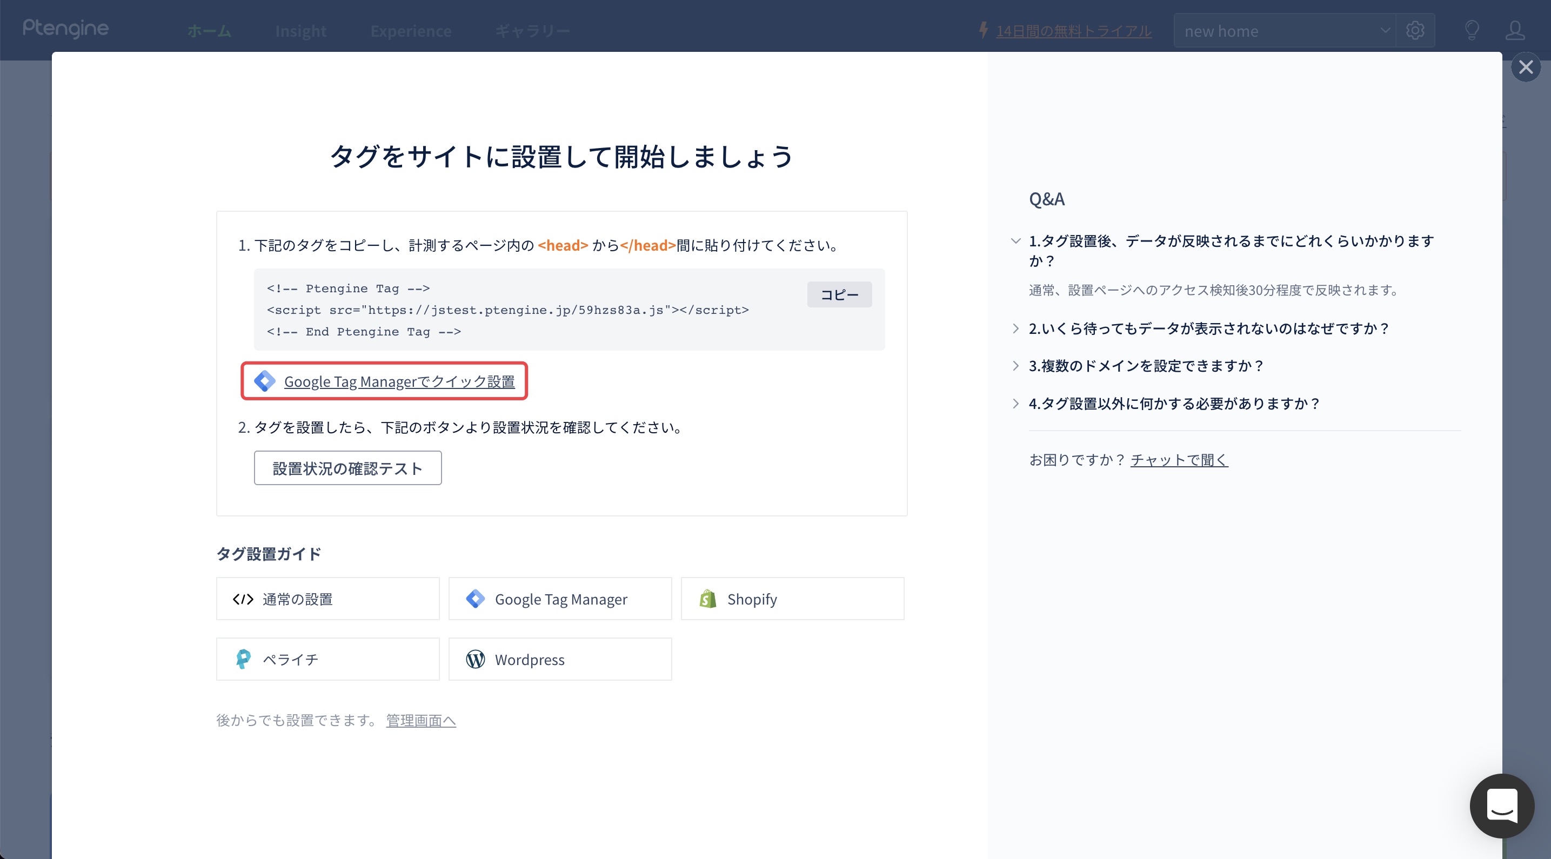Click the Google Tag Manager quick install icon
The width and height of the screenshot is (1551, 859).
pyautogui.click(x=264, y=381)
